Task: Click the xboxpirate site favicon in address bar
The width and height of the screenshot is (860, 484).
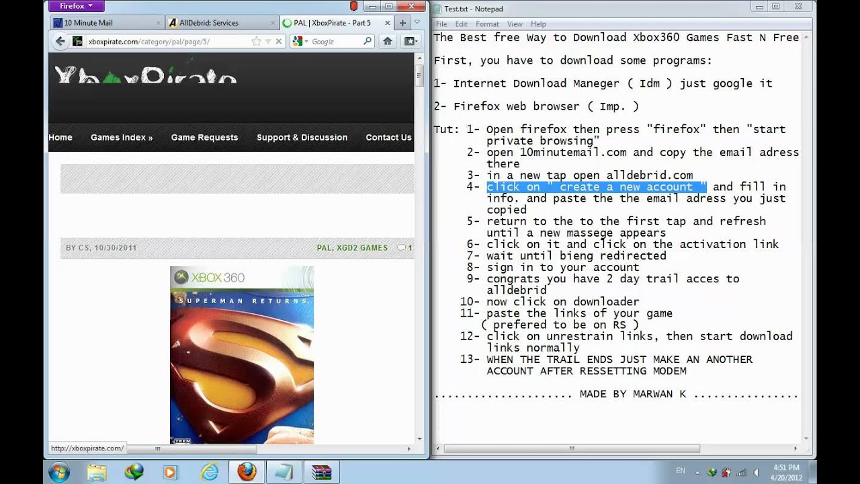Action: pos(78,42)
